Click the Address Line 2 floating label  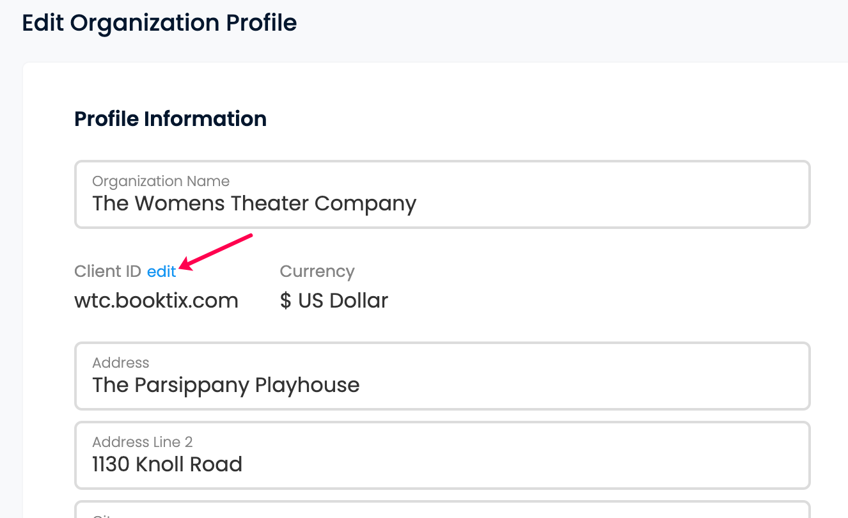(x=143, y=443)
